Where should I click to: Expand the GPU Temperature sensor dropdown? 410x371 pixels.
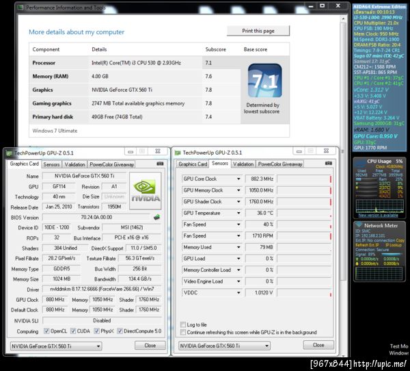coord(238,213)
